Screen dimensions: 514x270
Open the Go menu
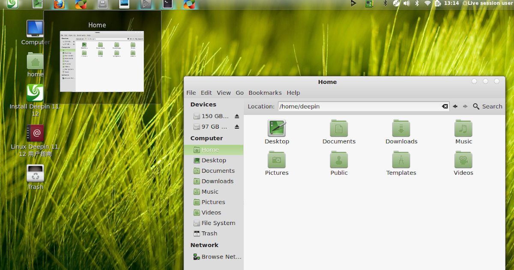[x=239, y=93]
